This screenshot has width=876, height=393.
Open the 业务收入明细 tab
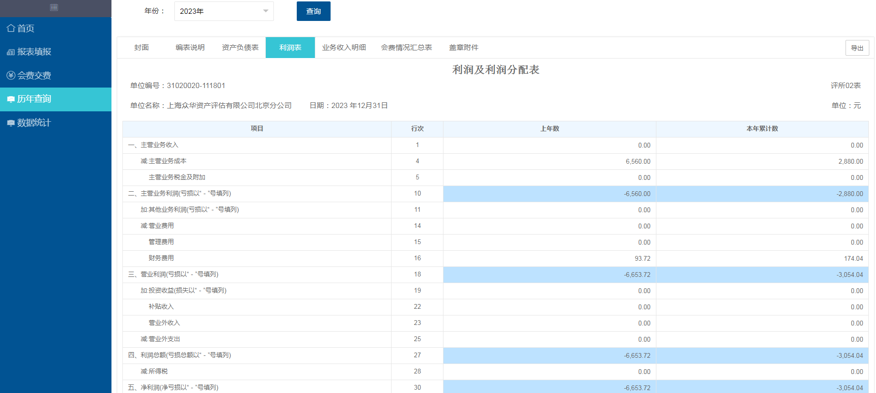[x=344, y=48]
